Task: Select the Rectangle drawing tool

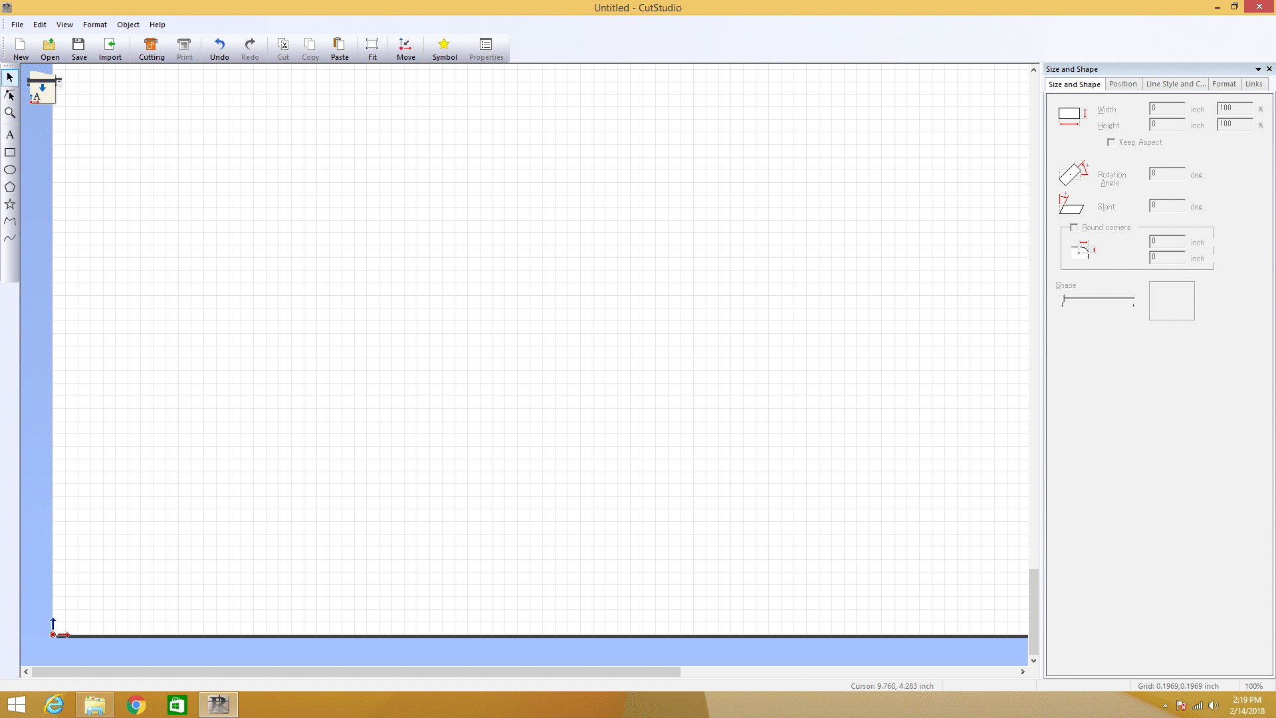Action: tap(10, 152)
